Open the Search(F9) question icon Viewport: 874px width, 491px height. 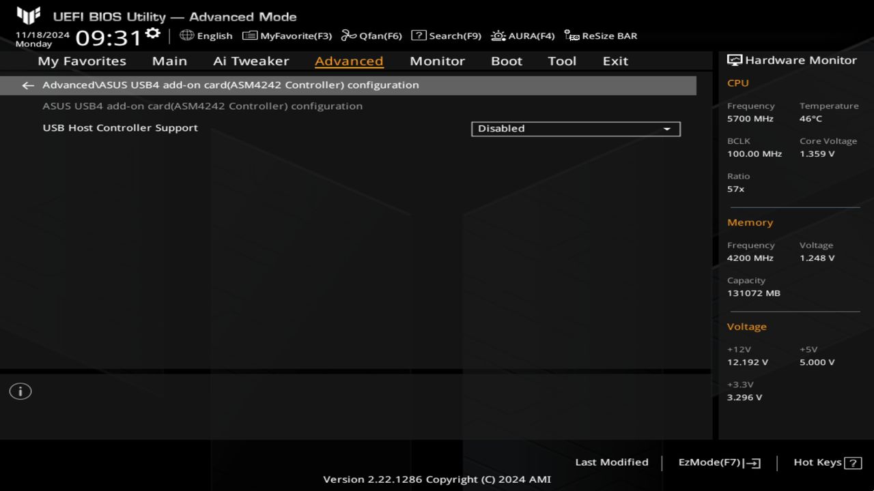419,35
